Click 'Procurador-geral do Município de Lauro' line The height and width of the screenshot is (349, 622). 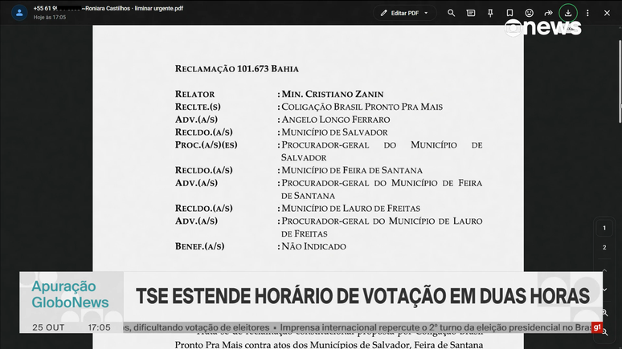point(382,221)
